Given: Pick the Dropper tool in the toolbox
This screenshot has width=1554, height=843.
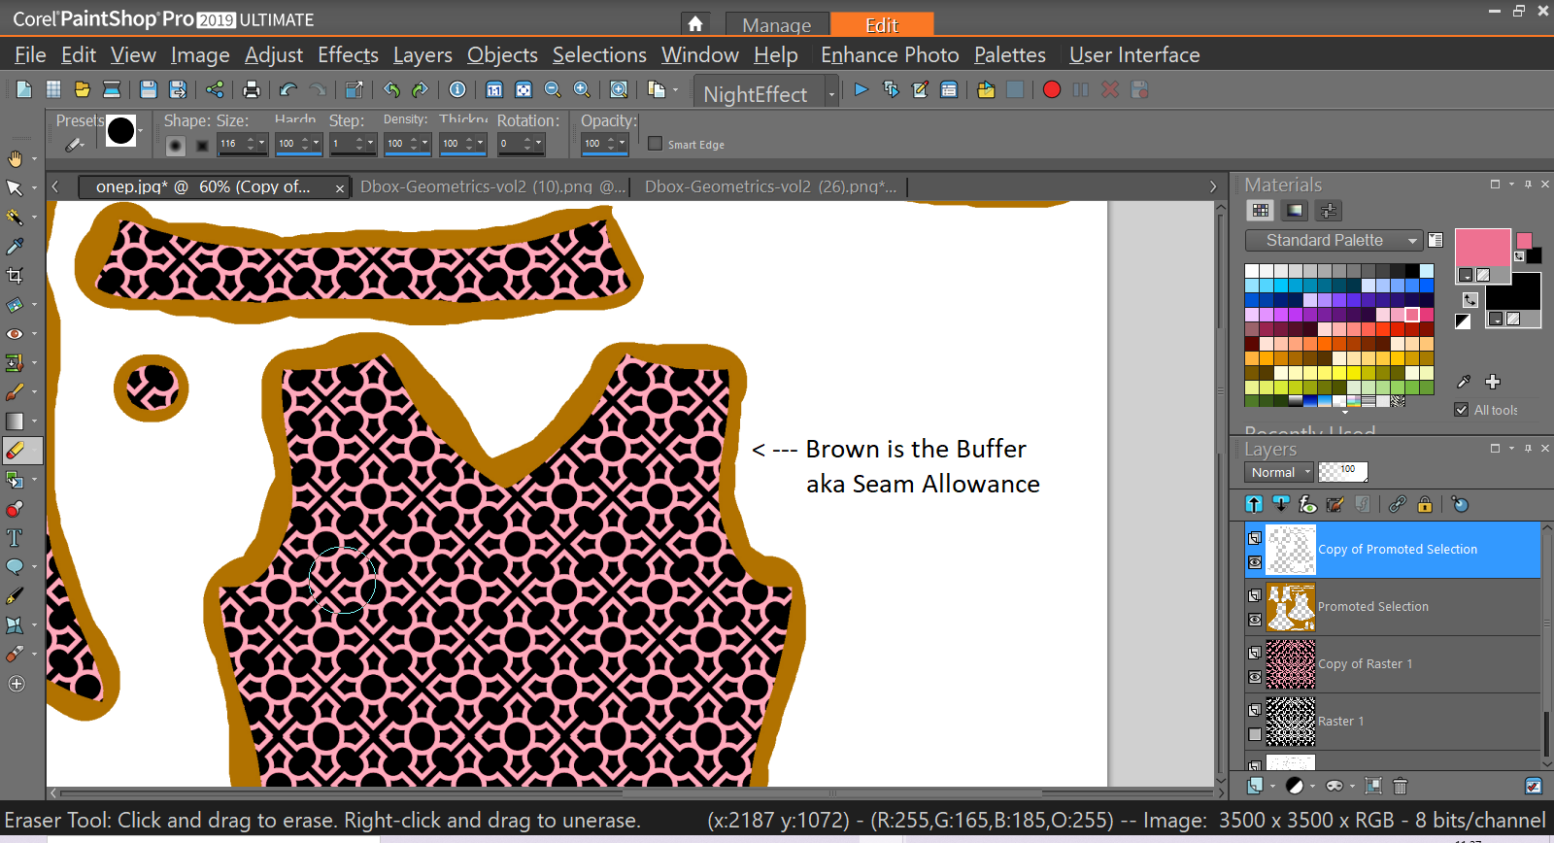Looking at the screenshot, I should click(x=15, y=247).
